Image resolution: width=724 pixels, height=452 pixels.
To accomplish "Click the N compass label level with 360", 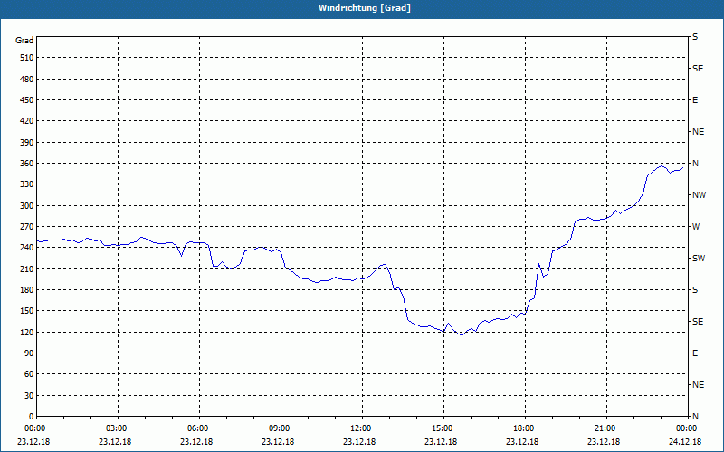I will (695, 164).
